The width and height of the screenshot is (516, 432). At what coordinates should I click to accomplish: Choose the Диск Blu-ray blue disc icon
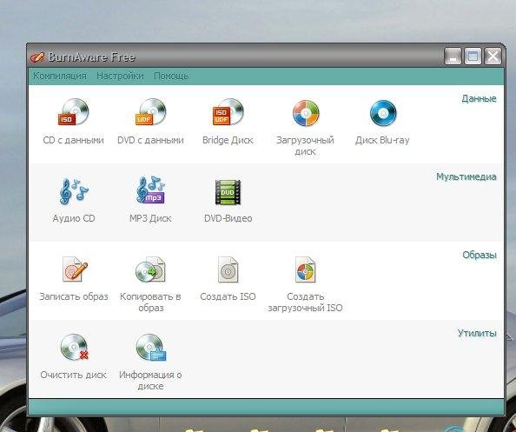(x=383, y=113)
